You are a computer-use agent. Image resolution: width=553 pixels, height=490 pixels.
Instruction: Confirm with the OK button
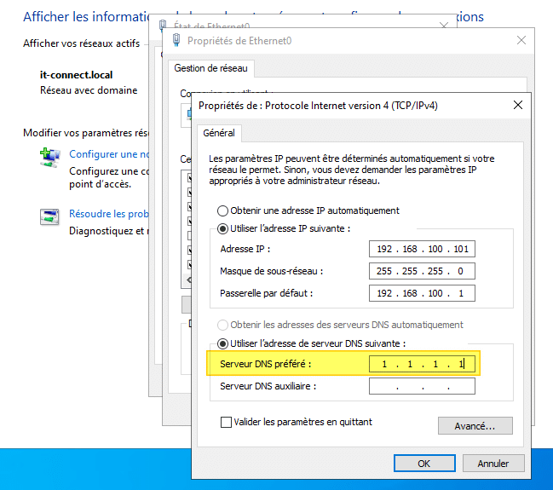(424, 464)
